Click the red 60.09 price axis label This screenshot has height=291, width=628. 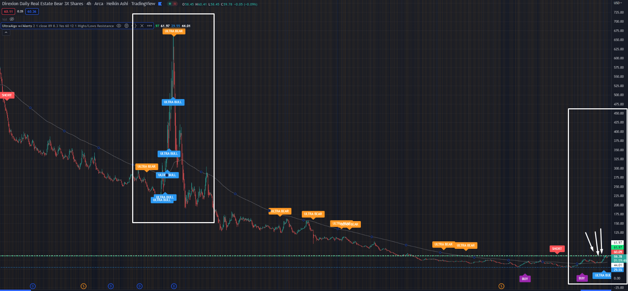pos(618,252)
